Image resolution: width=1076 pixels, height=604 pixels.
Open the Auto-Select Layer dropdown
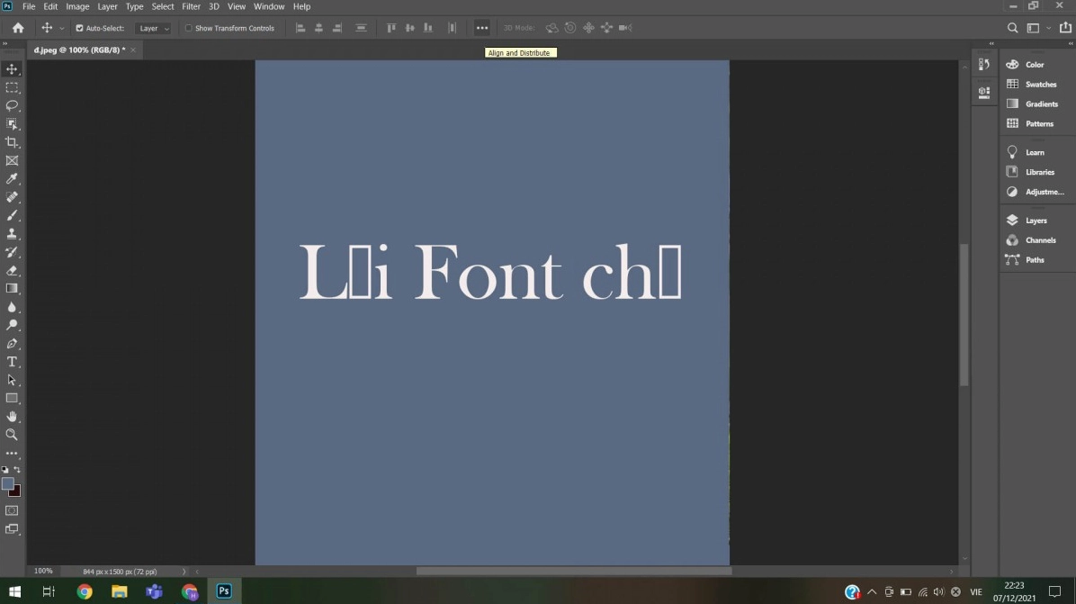click(153, 28)
